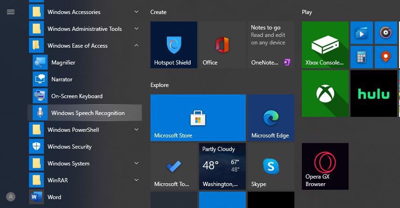Image resolution: width=400 pixels, height=208 pixels.
Task: Open the Maps small tile
Action: click(386, 57)
